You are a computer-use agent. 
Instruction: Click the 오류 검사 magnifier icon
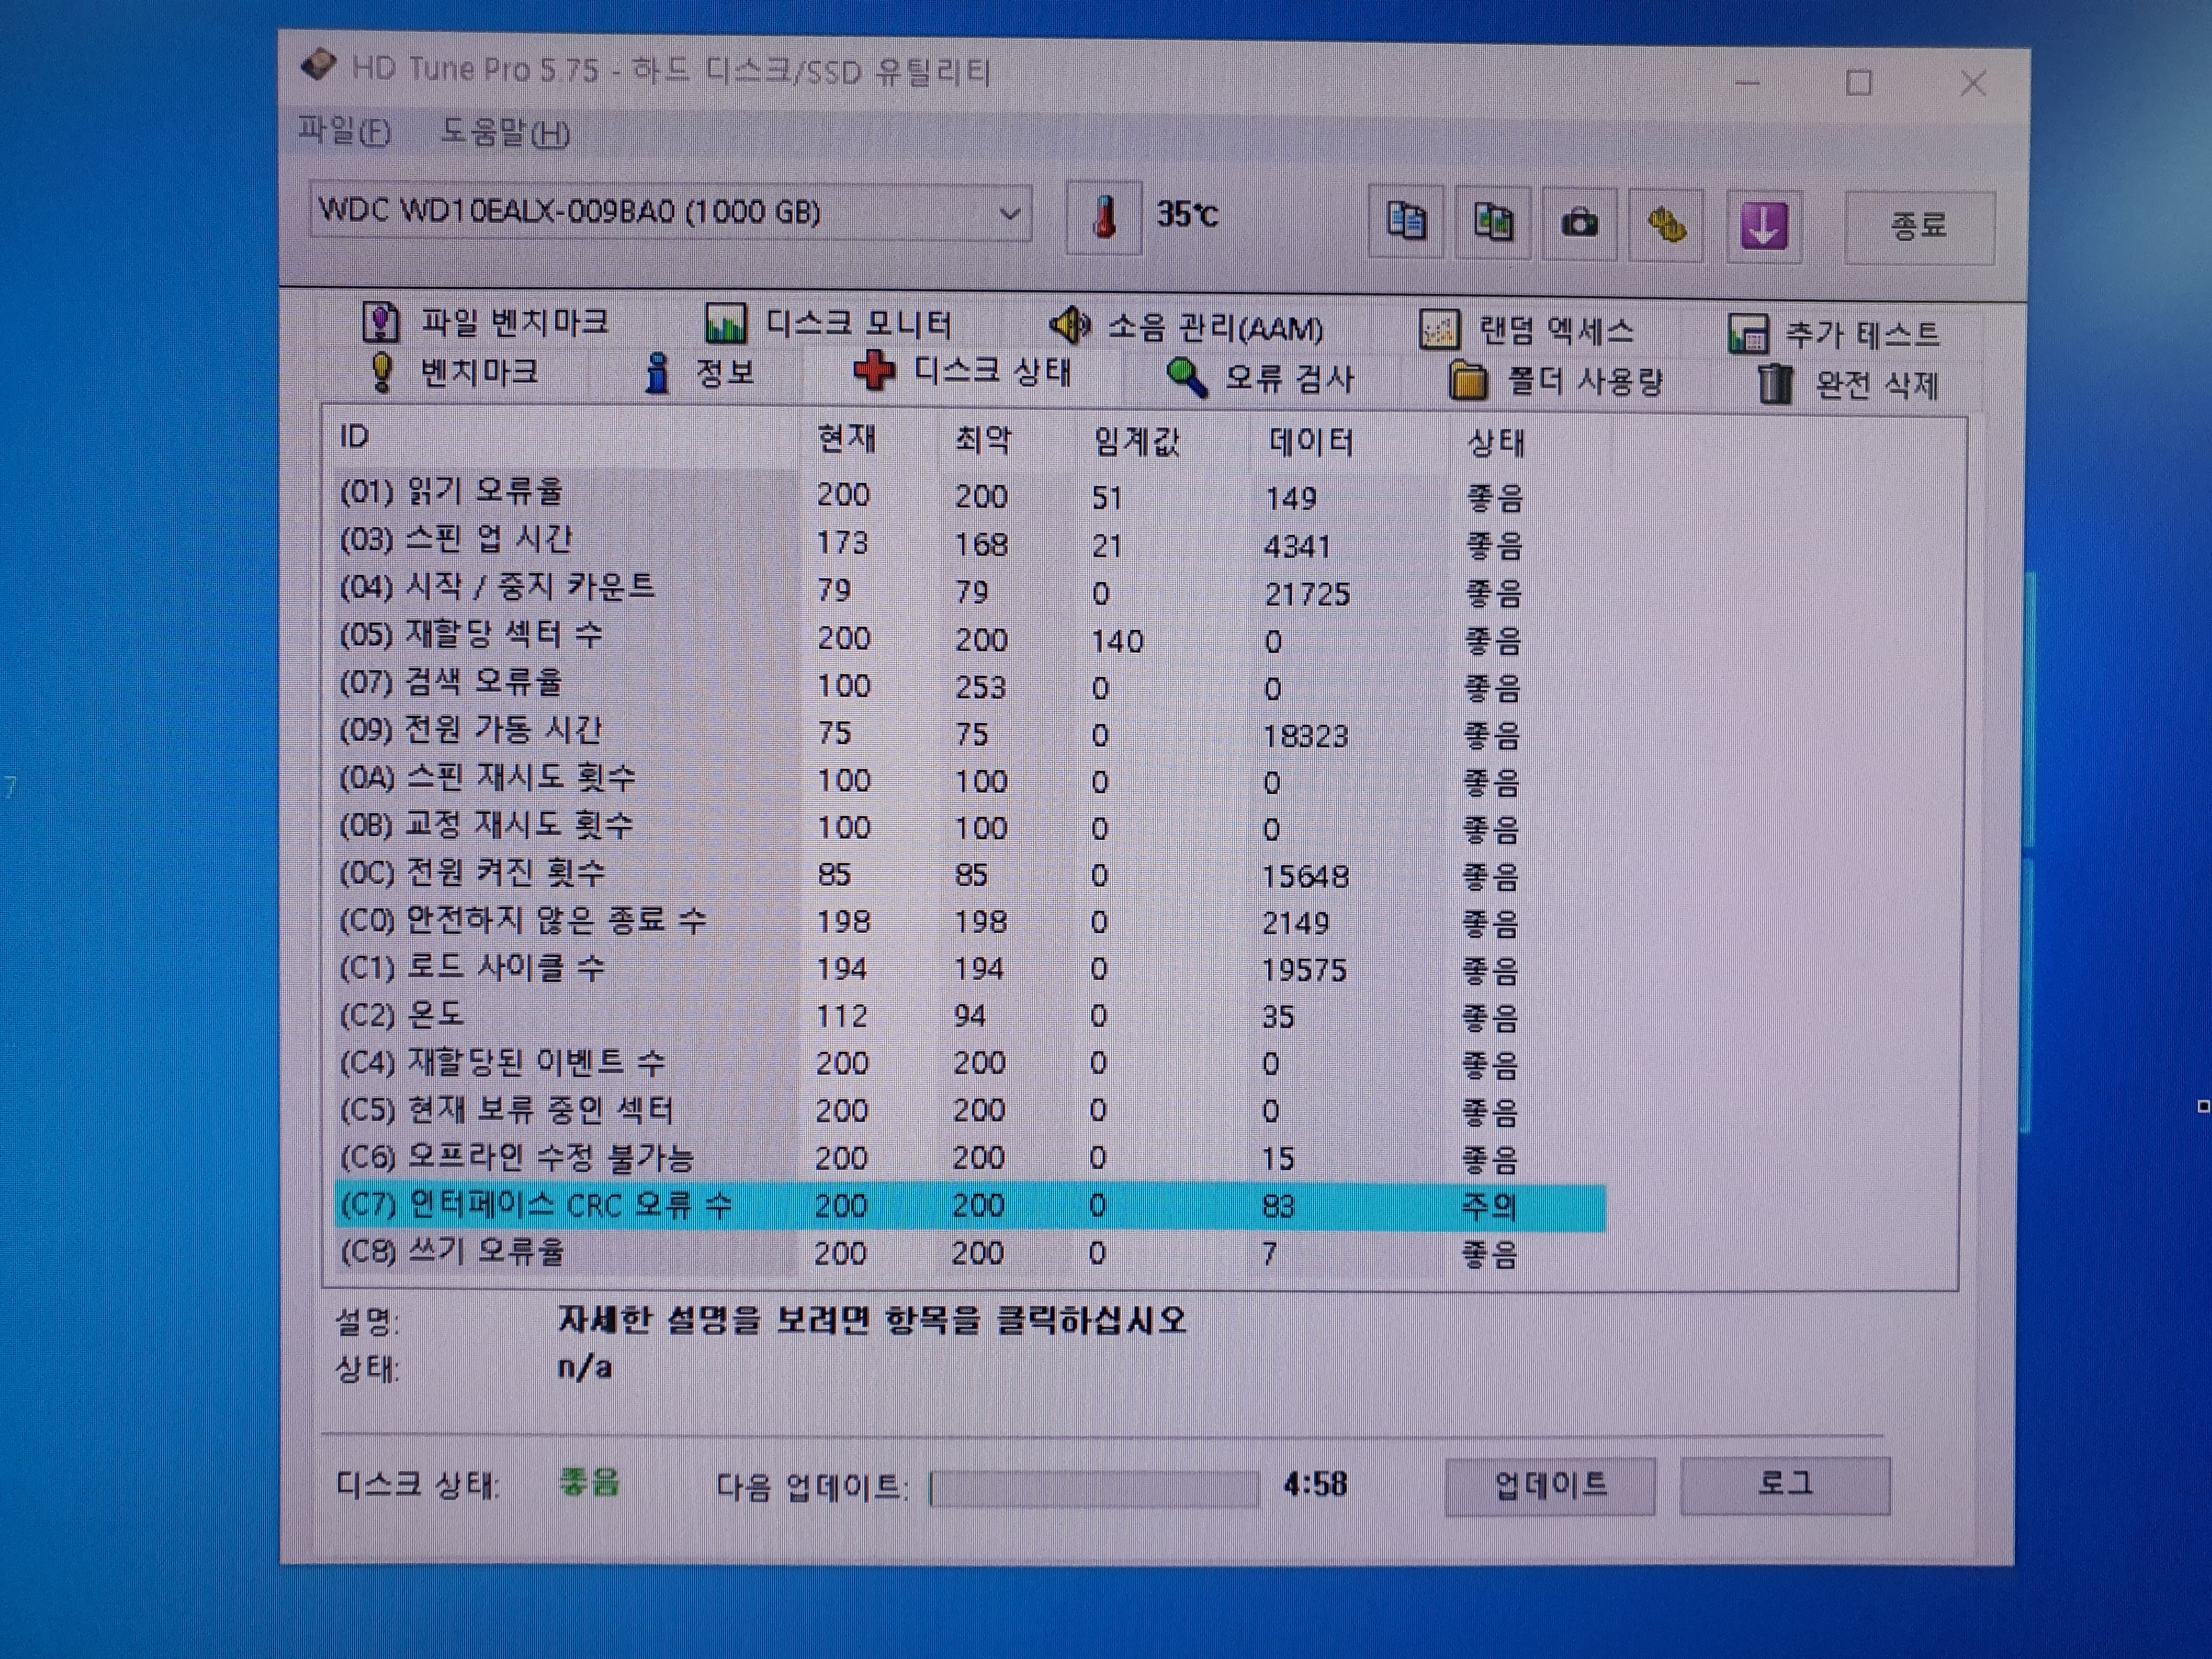point(1187,378)
